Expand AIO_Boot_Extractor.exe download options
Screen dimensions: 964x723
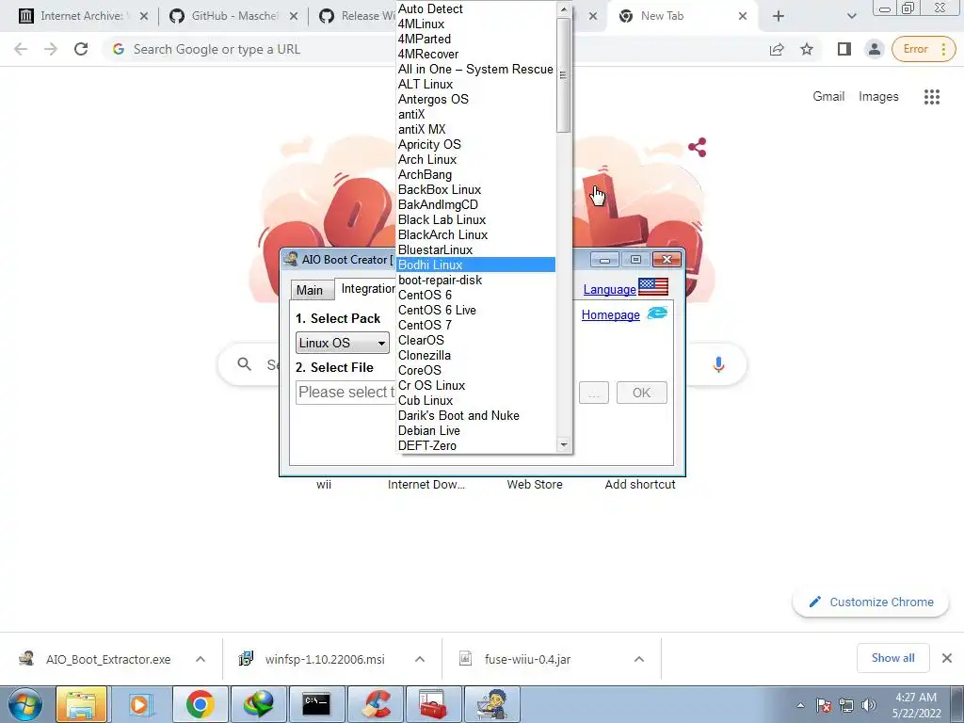pyautogui.click(x=201, y=659)
